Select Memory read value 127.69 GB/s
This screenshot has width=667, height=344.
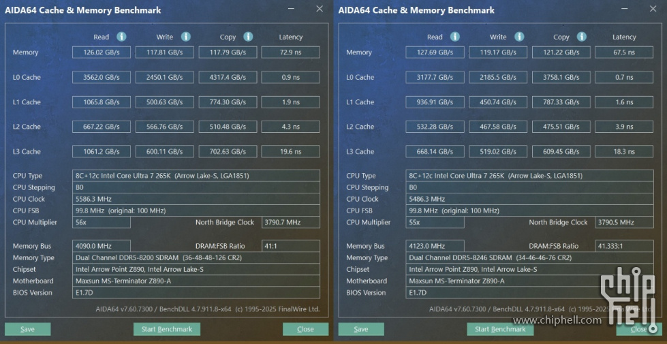coord(435,52)
